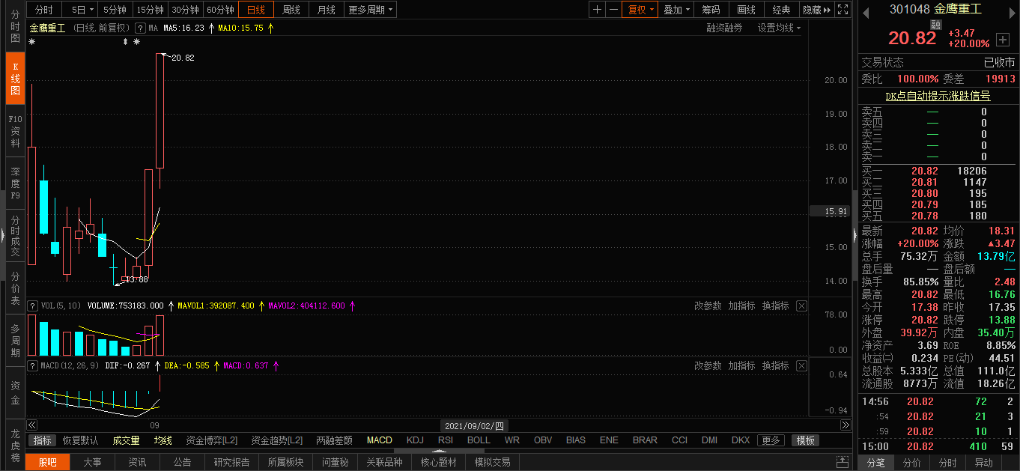Go to next stock with right arrow

point(1012,12)
